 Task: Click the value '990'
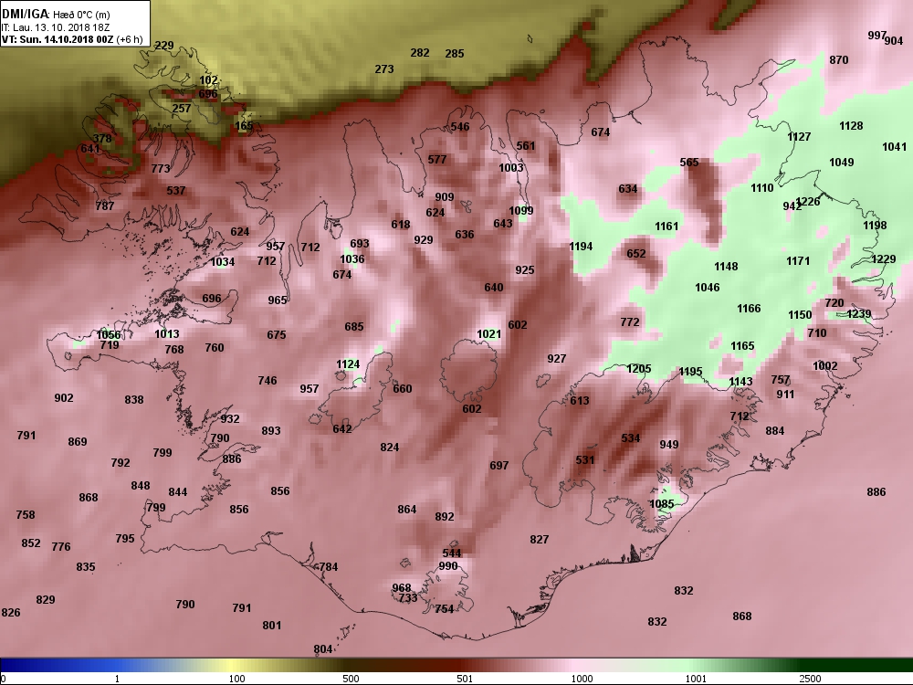pyautogui.click(x=448, y=566)
